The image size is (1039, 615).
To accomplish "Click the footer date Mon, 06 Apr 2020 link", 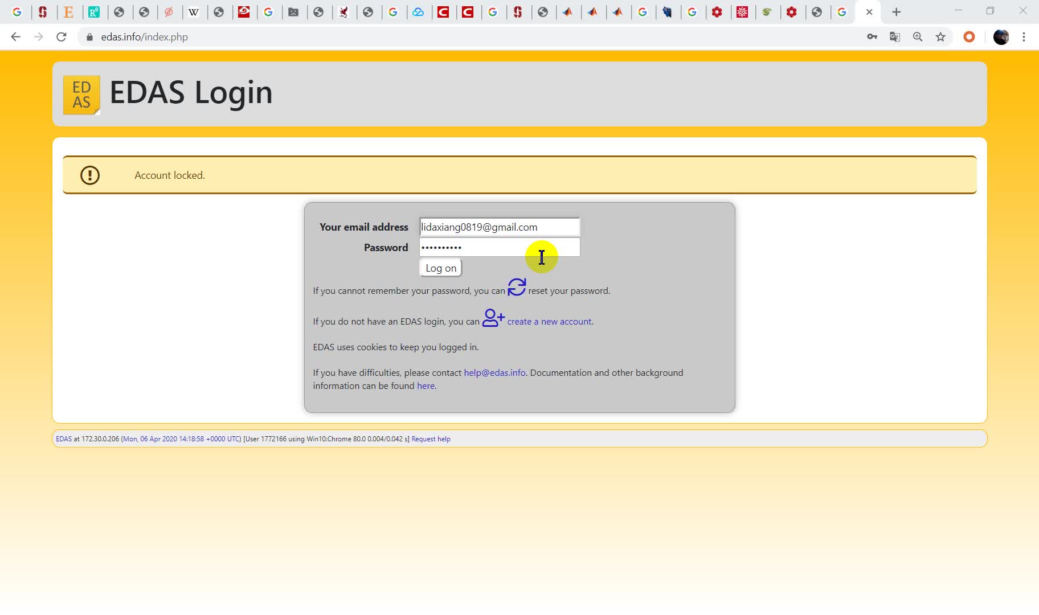I will 181,439.
